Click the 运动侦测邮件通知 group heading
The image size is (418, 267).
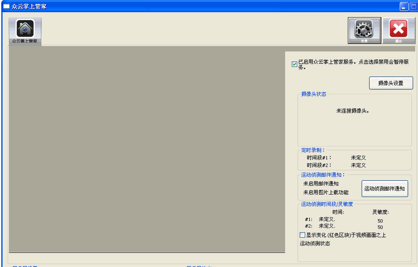pos(323,175)
